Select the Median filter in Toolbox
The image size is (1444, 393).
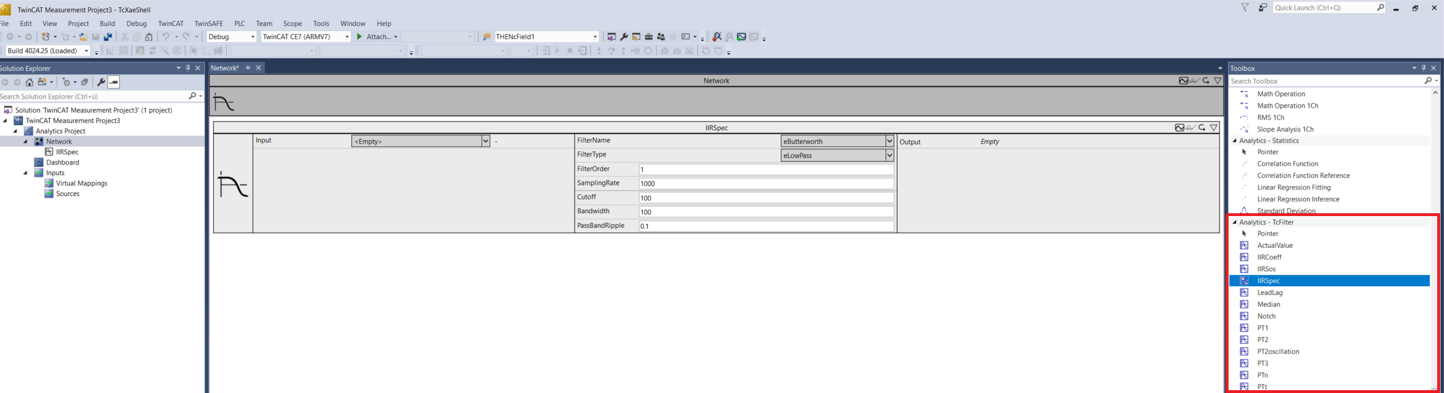pyautogui.click(x=1268, y=305)
